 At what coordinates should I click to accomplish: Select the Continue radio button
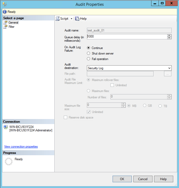(x=88, y=48)
